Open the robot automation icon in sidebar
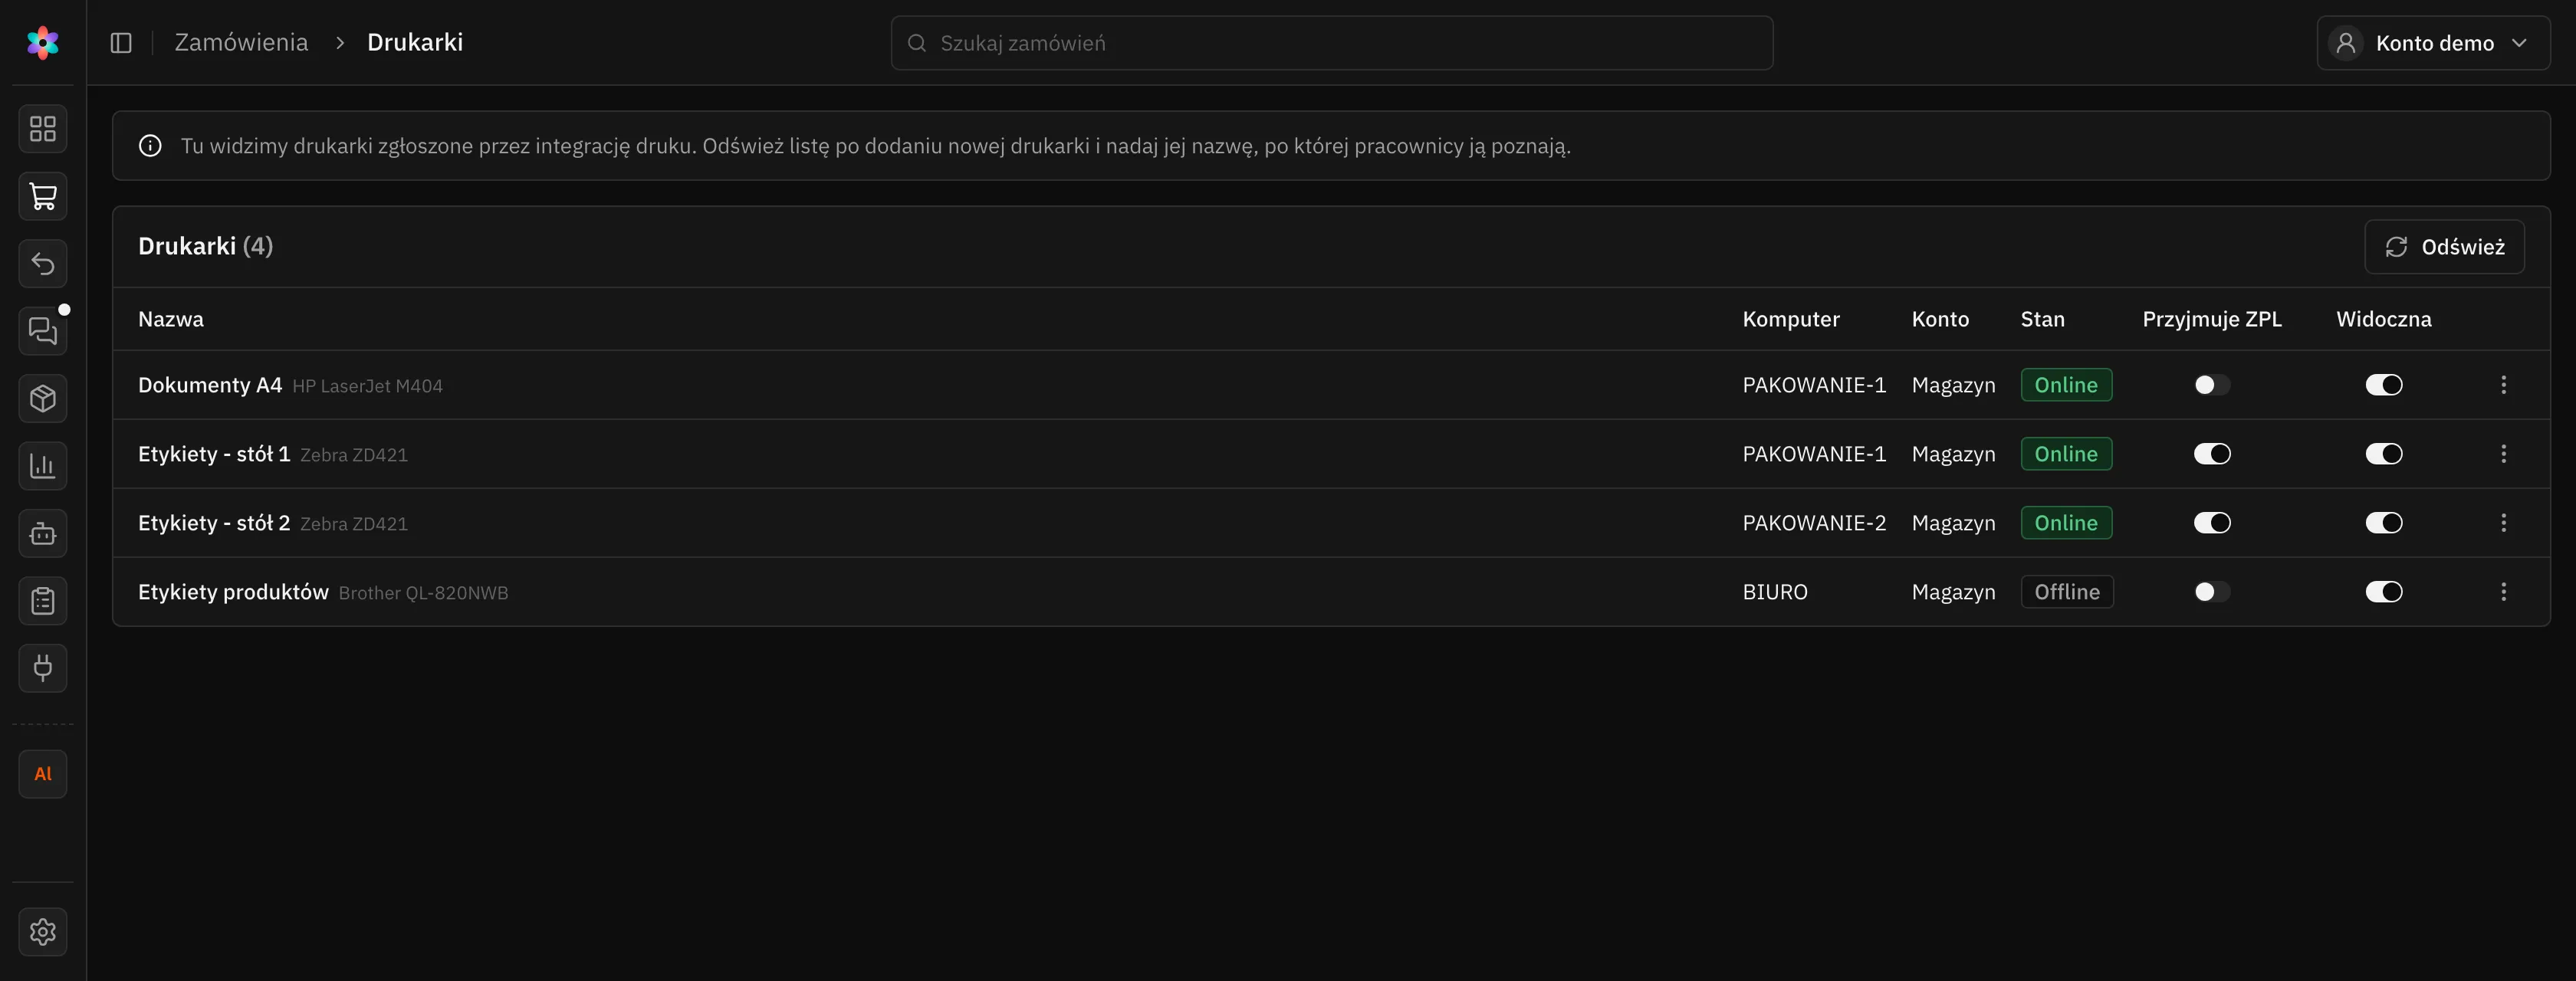Image resolution: width=2576 pixels, height=981 pixels. (43, 534)
